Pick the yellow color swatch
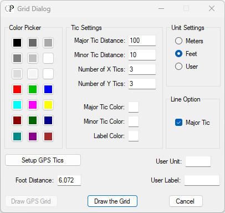225x213 pixels. coord(48,105)
